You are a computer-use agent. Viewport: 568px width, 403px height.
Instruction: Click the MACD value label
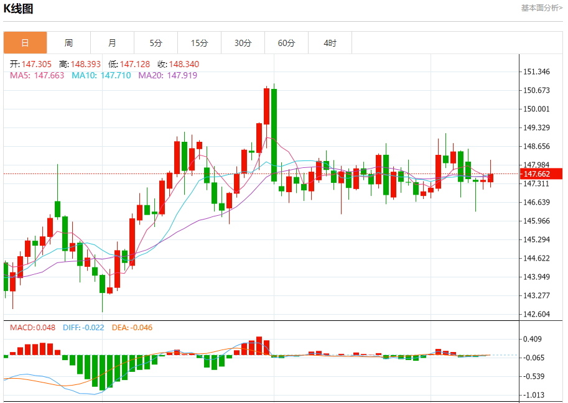point(32,328)
